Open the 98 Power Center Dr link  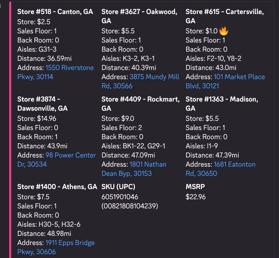point(71,155)
